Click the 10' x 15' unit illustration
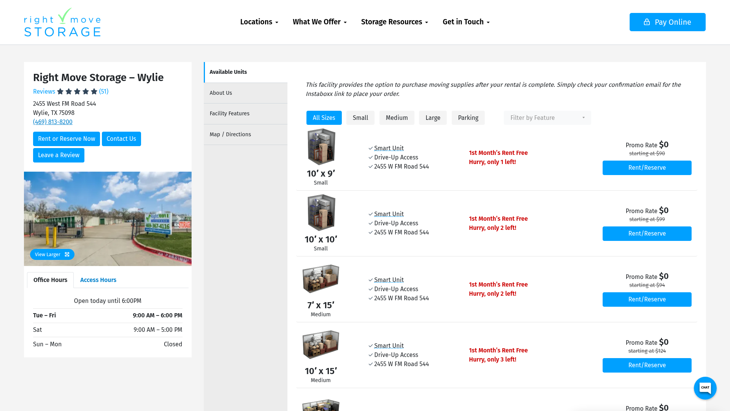The height and width of the screenshot is (411, 730). pyautogui.click(x=321, y=344)
